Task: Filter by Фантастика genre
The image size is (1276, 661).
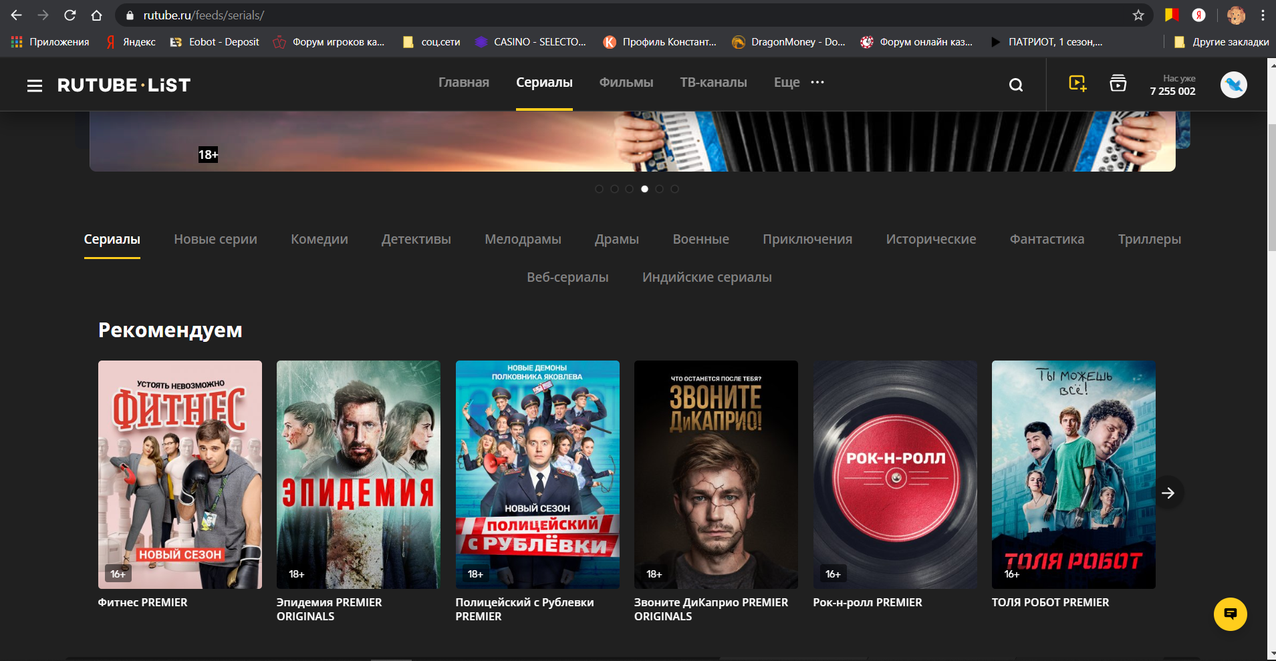Action: 1047,239
